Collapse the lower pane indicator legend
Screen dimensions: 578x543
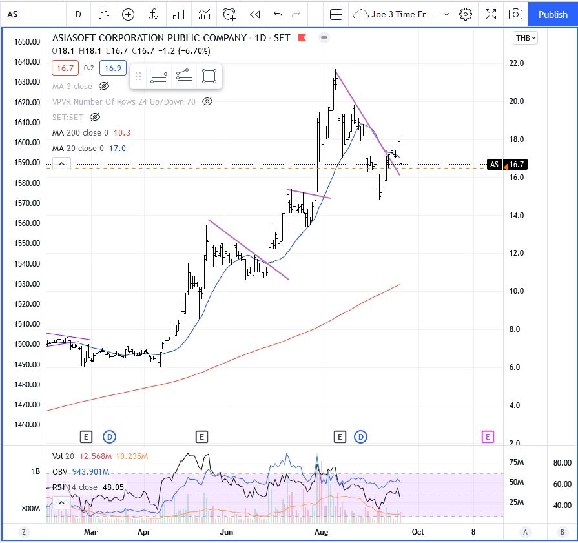pyautogui.click(x=61, y=503)
